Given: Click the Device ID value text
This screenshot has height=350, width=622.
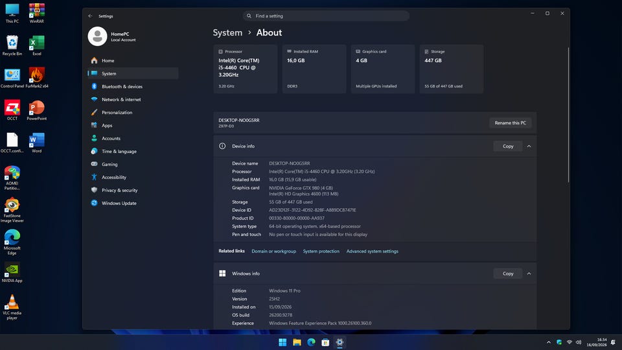Looking at the screenshot, I should click(312, 210).
